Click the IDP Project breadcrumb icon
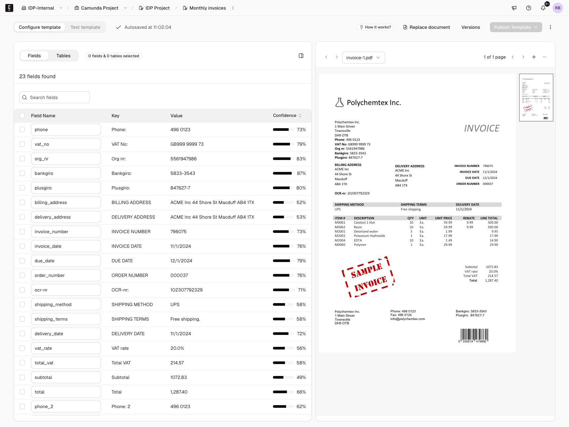The image size is (569, 427). (141, 8)
